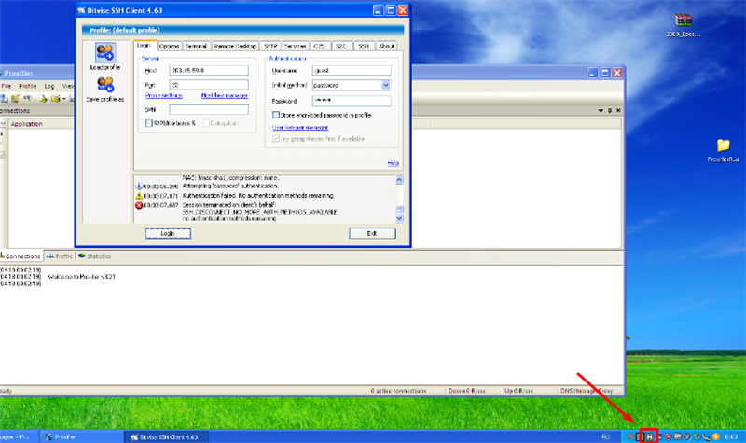Click the open profile folder icon in Proxifier toolbar
This screenshot has height=443, width=746.
click(x=56, y=99)
